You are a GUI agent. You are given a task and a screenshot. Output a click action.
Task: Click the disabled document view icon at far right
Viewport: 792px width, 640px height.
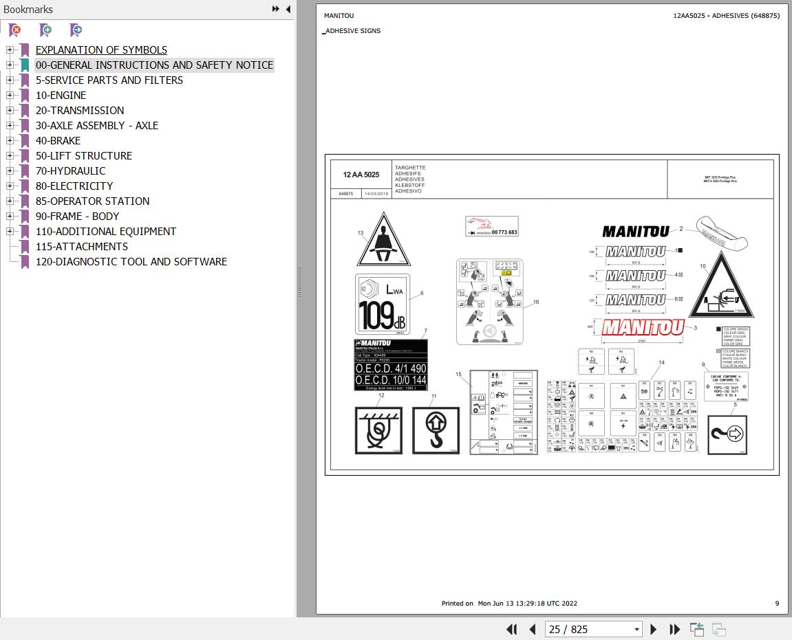719,630
